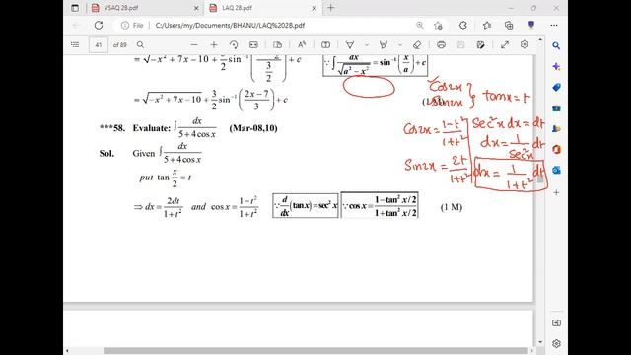631x355 pixels.
Task: Open a new browser tab
Action: coord(331,8)
